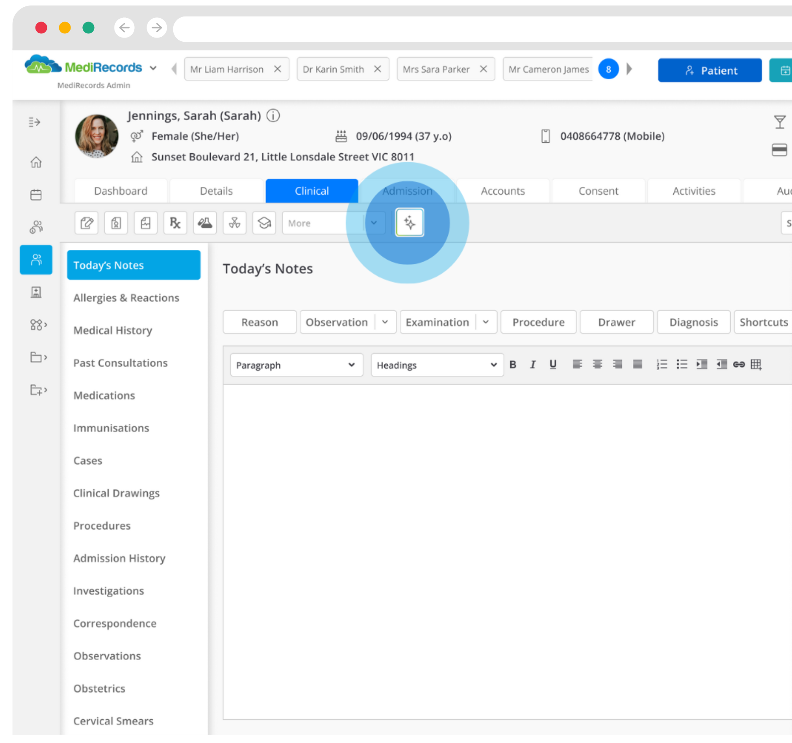Screen dimensions: 792x743
Task: Insert a hyperlink in editor
Action: coord(739,364)
